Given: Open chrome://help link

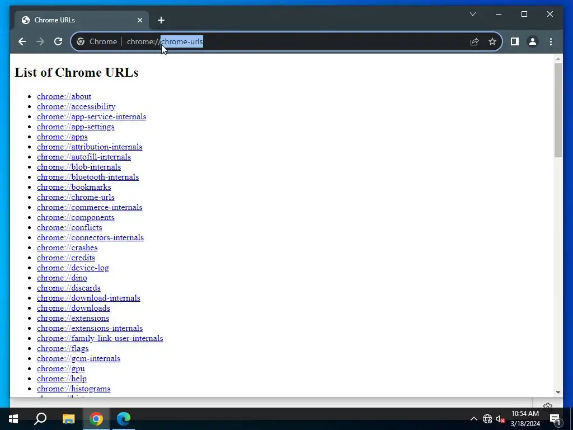Looking at the screenshot, I should tap(62, 379).
